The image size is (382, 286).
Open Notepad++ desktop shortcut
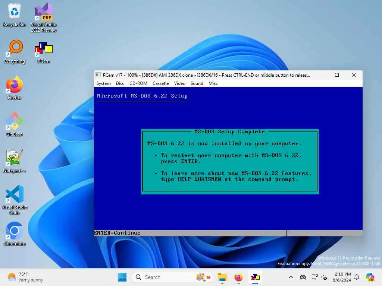pos(15,161)
